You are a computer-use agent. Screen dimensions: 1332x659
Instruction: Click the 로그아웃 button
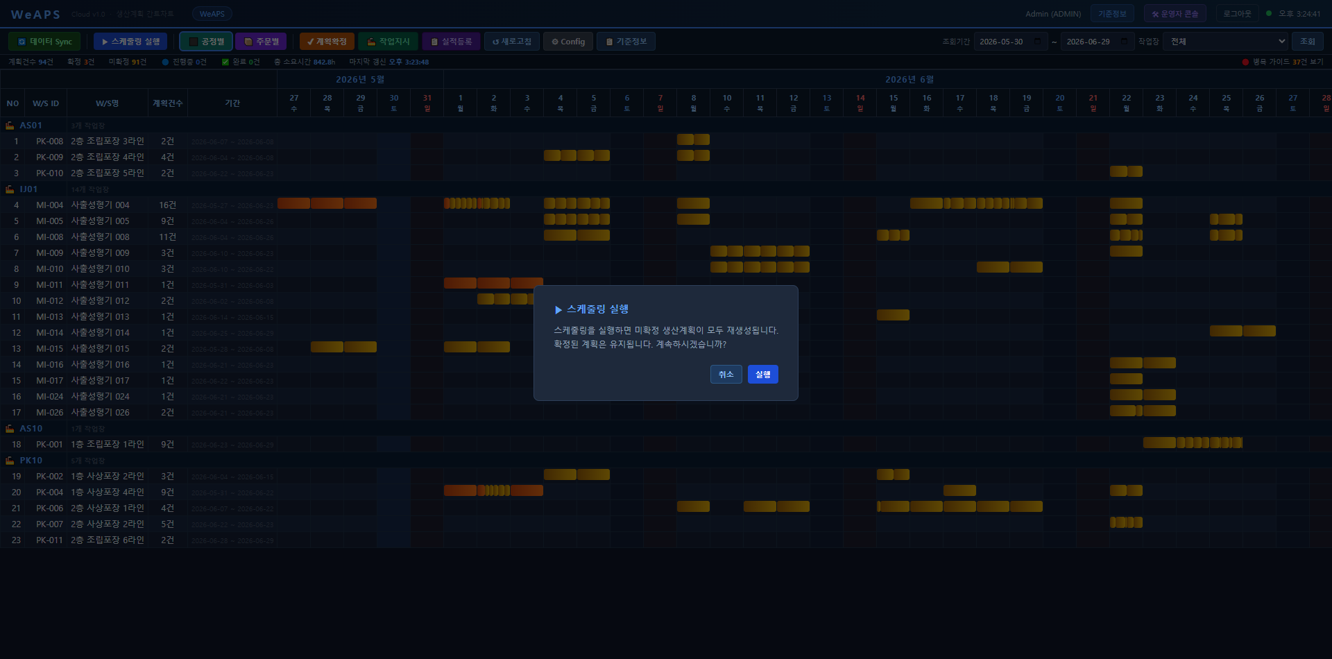pyautogui.click(x=1237, y=14)
